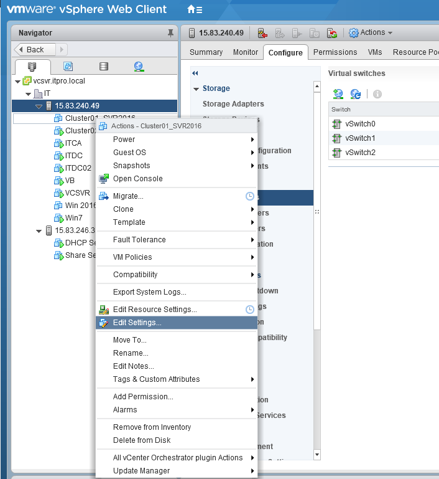Click the vSwitch1 switch icon
The width and height of the screenshot is (439, 479).
(336, 138)
